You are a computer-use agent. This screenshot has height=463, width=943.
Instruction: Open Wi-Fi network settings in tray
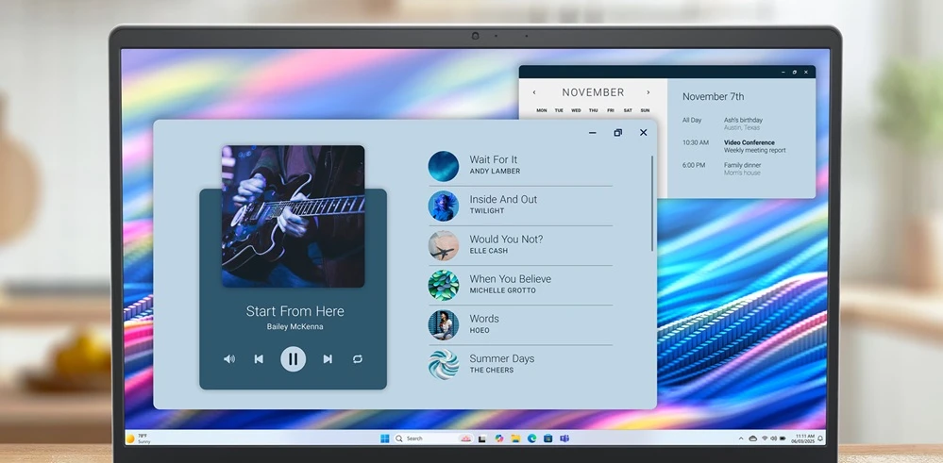click(x=765, y=438)
